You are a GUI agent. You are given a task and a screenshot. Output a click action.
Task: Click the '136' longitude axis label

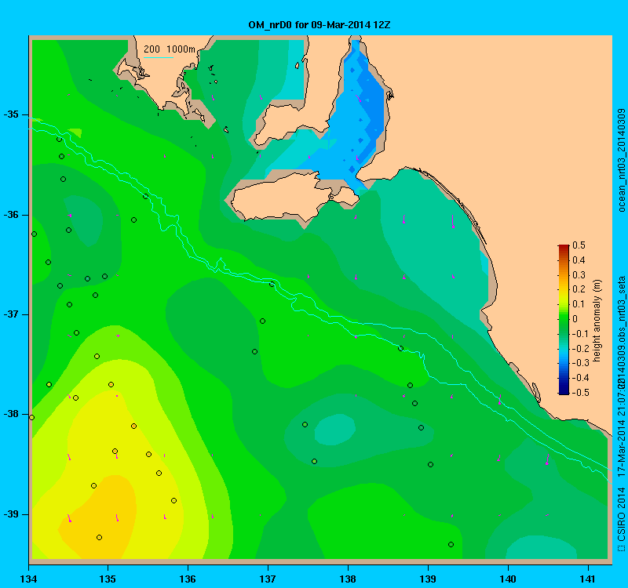coord(188,579)
